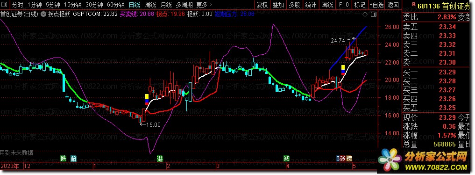Add stock with +自选 button
The width and height of the screenshot is (475, 175).
click(376, 5)
